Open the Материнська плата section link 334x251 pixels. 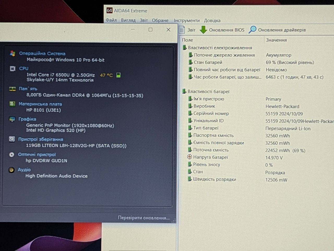[40, 104]
